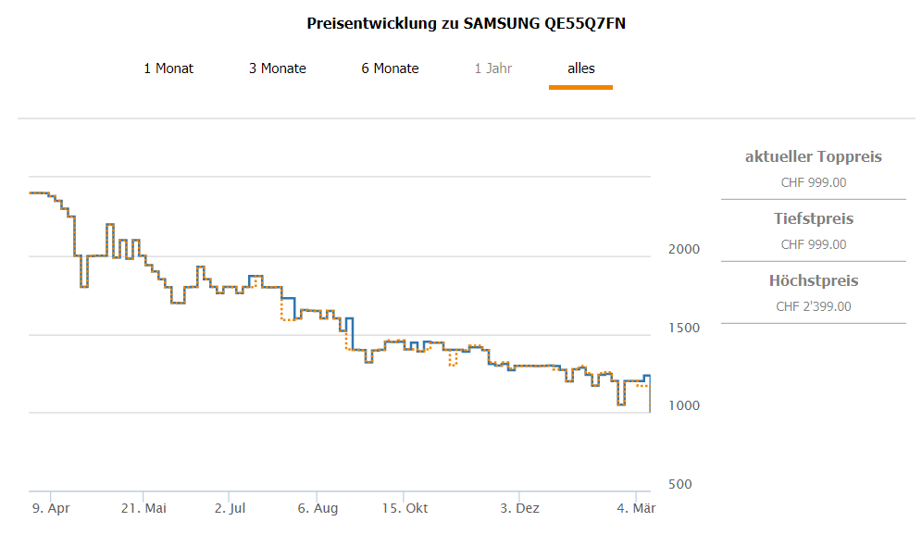The image size is (922, 534).
Task: Switch to the 3 Monate tab
Action: (277, 68)
